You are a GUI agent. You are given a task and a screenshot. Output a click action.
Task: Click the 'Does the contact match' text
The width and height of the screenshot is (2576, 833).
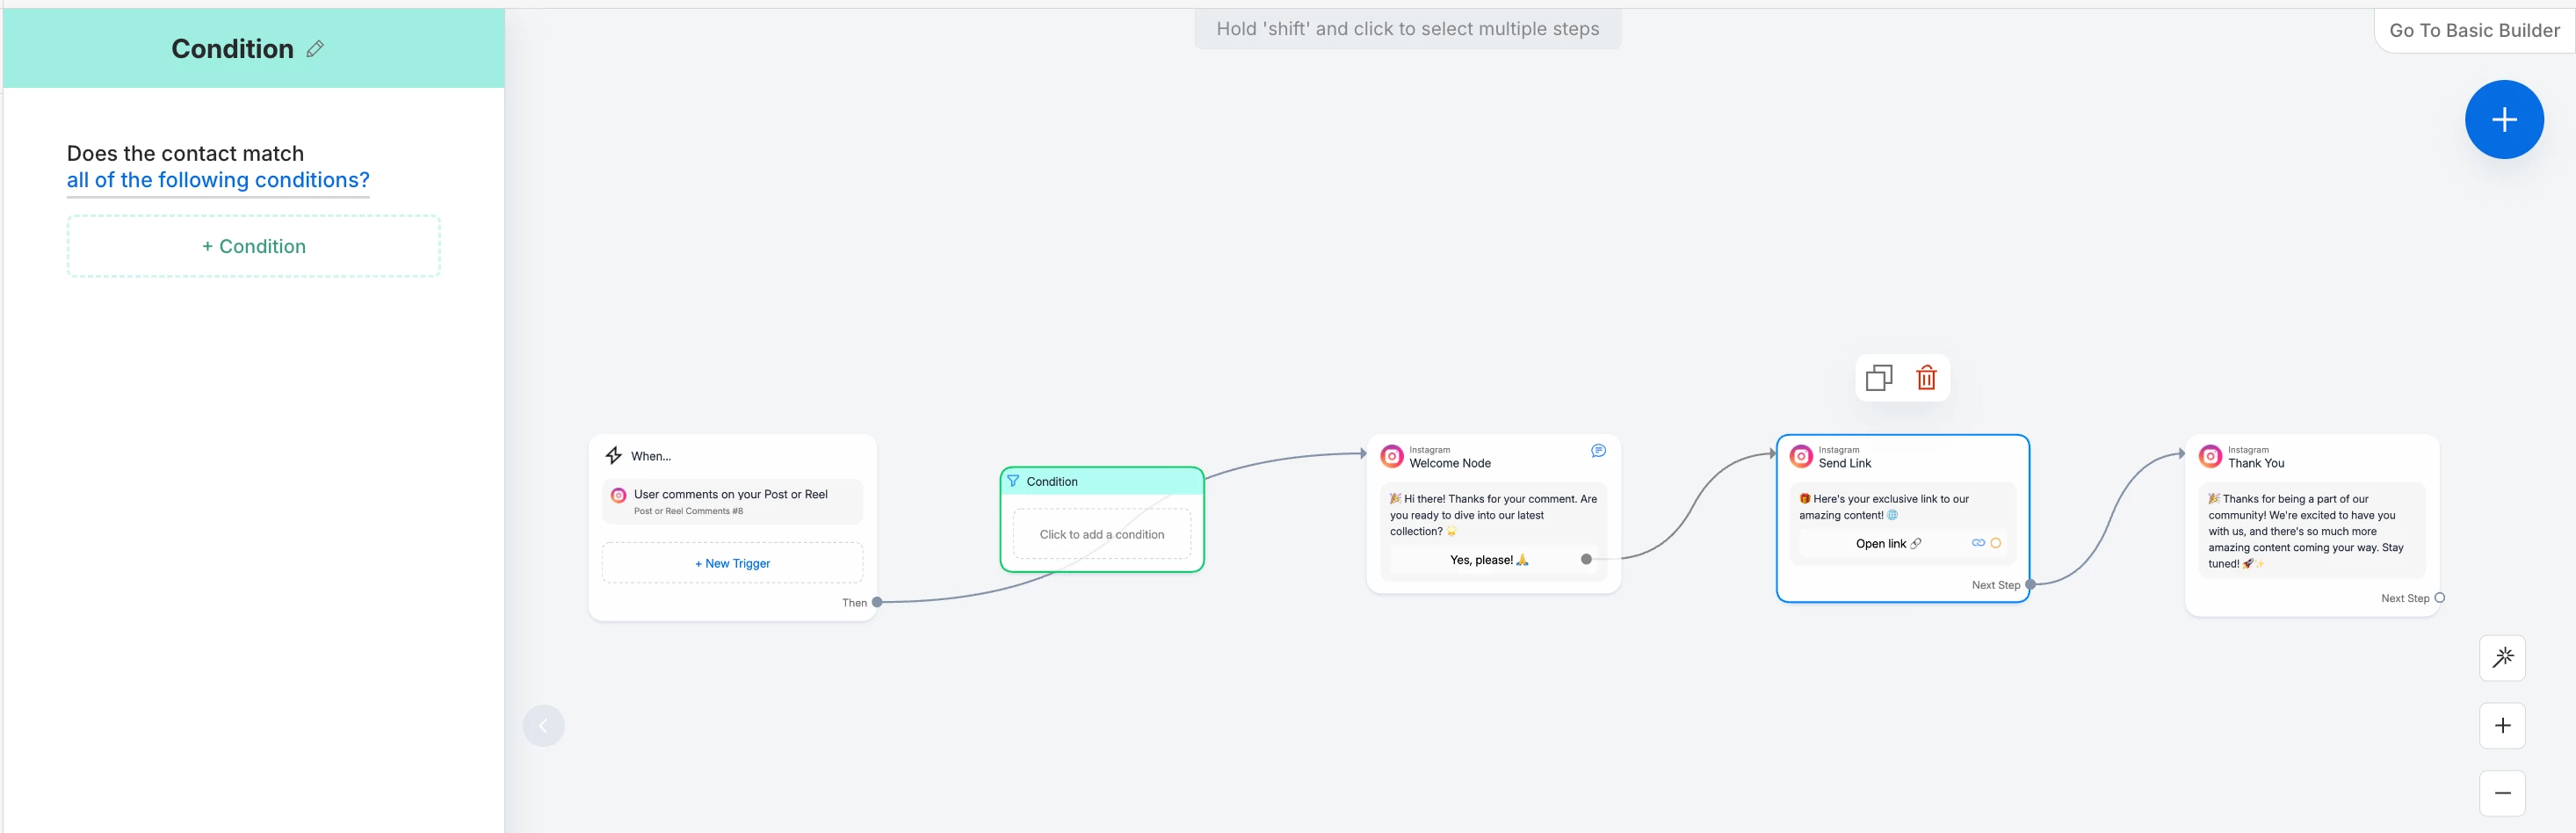[x=185, y=154]
